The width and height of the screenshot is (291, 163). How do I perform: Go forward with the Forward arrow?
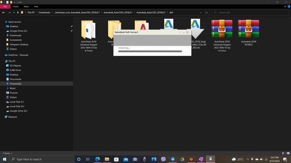click(x=9, y=13)
